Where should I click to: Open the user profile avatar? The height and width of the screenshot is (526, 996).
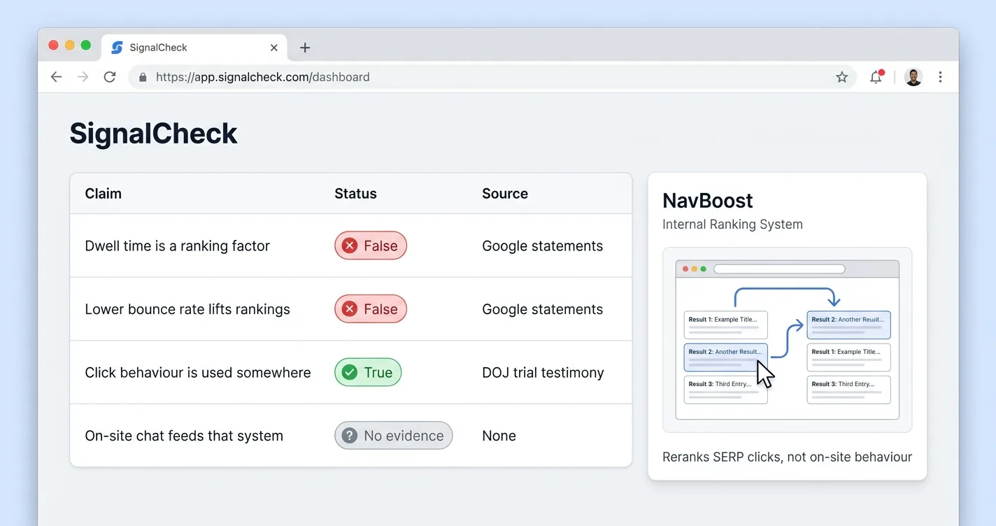point(913,77)
